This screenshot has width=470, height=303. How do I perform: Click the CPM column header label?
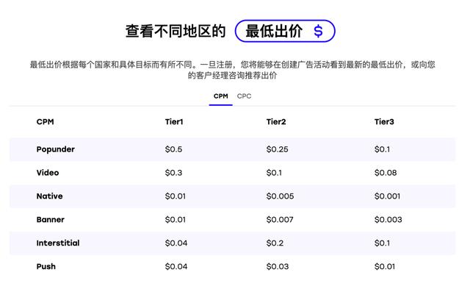tap(45, 121)
